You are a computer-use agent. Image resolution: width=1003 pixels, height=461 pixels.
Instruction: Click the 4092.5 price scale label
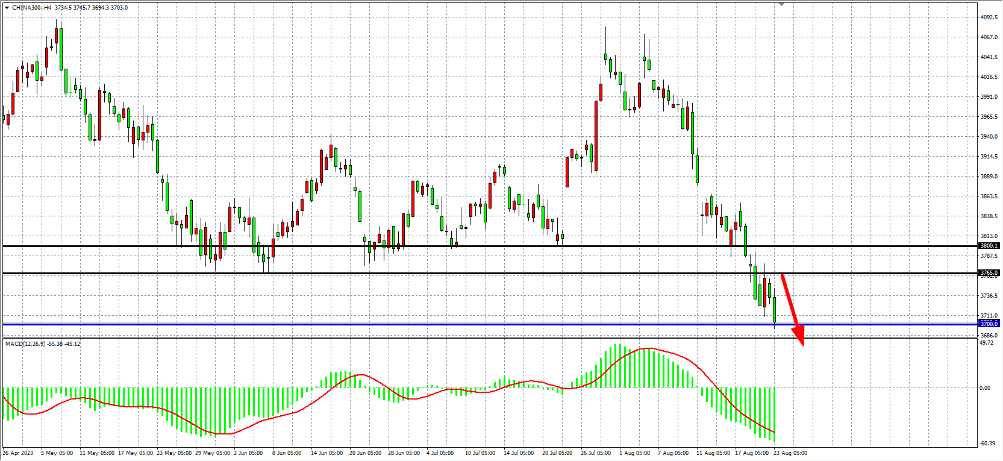989,17
